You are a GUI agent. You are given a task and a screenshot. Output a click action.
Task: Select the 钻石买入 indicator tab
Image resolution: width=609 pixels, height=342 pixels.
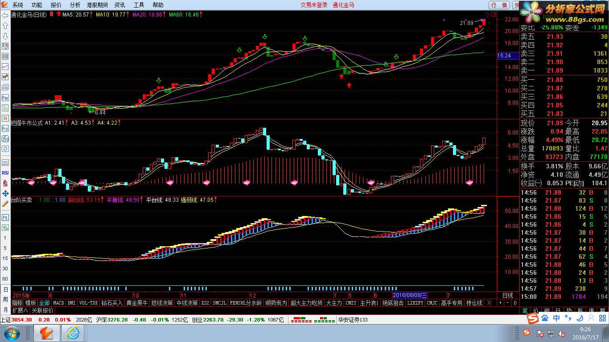112,303
